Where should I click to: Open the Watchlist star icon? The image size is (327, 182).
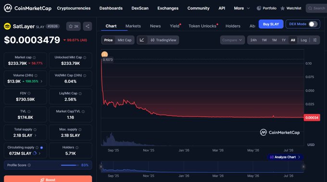pyautogui.click(x=283, y=8)
